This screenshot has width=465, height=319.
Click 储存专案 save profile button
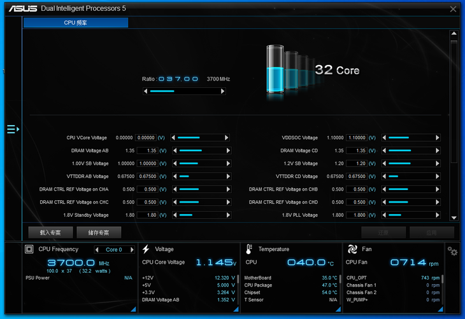[x=99, y=233]
